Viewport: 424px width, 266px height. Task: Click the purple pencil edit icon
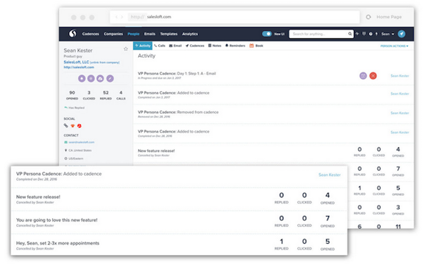coord(110,79)
